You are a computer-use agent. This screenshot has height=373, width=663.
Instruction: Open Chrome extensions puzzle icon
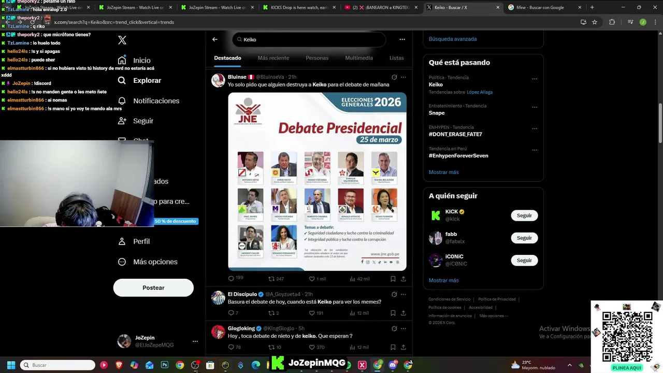(612, 22)
